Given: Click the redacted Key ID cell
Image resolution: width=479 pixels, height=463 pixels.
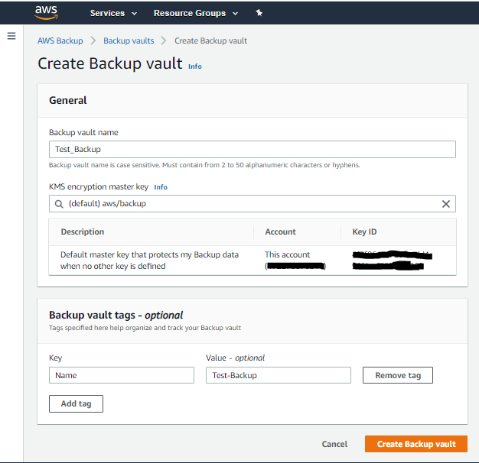Looking at the screenshot, I should click(393, 261).
